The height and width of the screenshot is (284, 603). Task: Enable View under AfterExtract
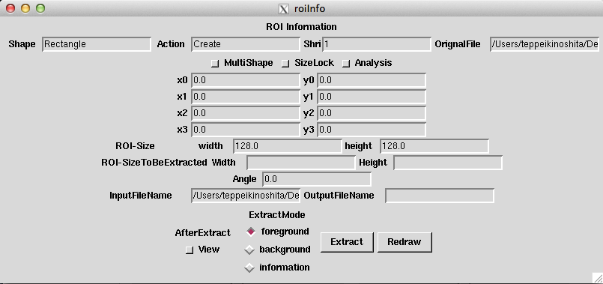coord(190,250)
